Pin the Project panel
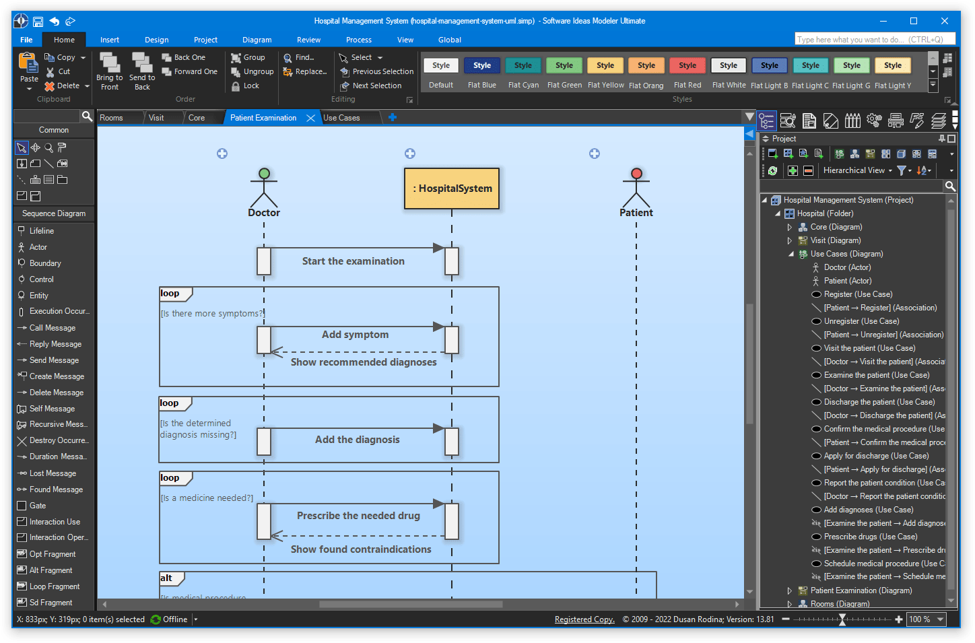Screen dimensions: 975x643 pos(941,138)
